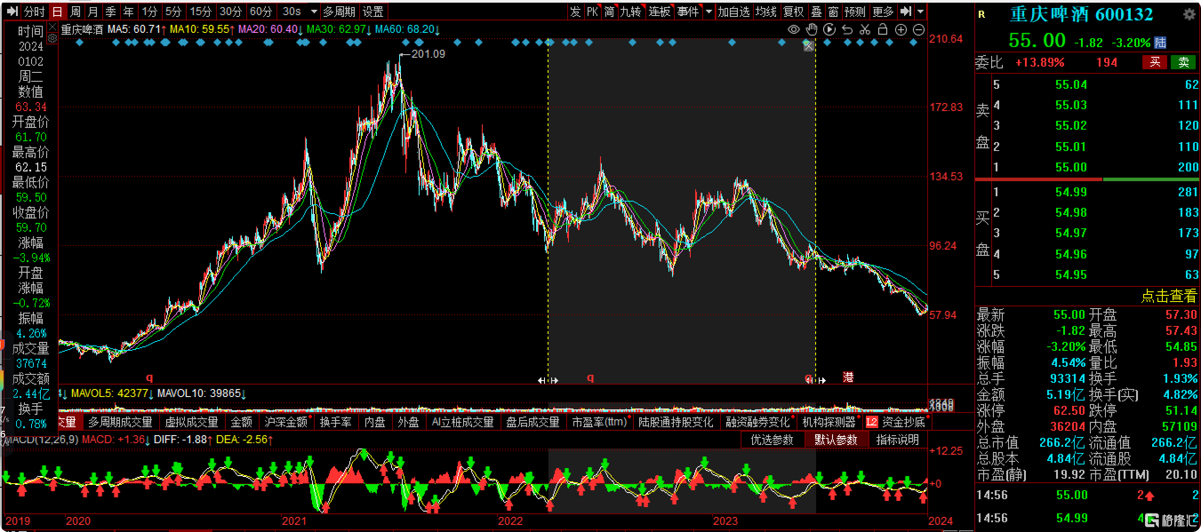
Task: Click the replay playback icon
Action: pos(829,30)
